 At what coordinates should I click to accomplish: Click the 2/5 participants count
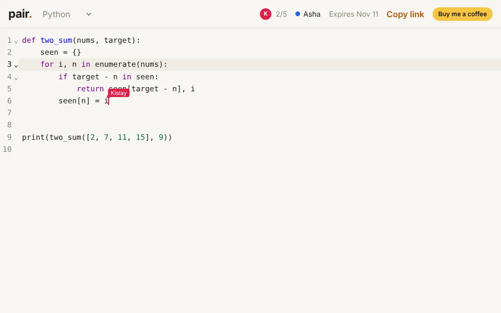pyautogui.click(x=281, y=15)
